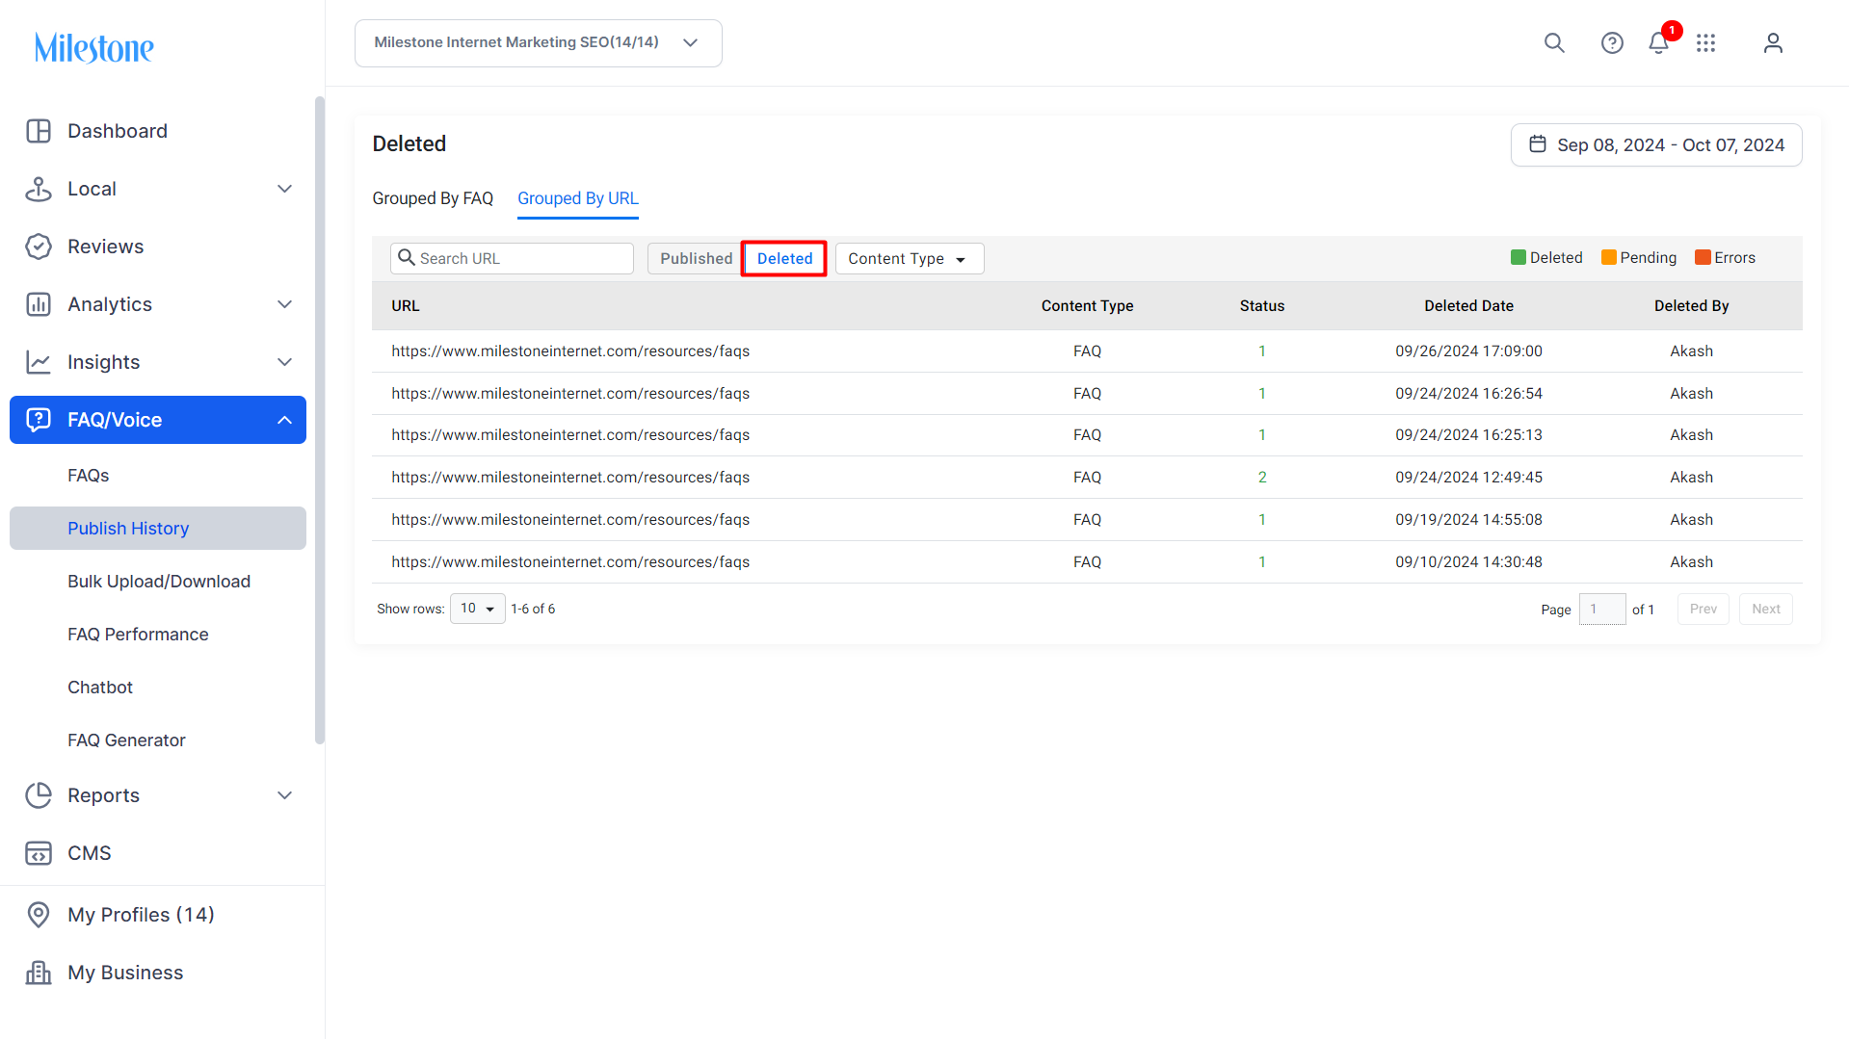Open status count for 09/10/2024 14:30:48 row

click(x=1261, y=562)
